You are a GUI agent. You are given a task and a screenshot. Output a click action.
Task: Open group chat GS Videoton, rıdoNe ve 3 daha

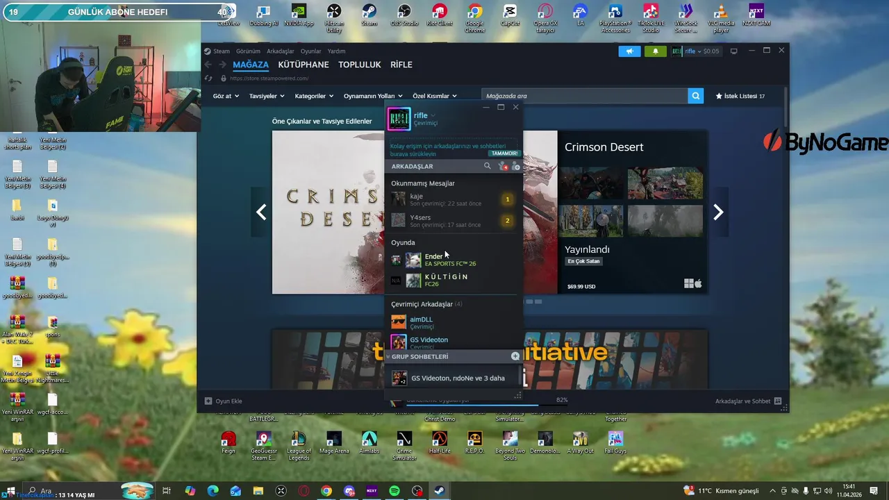(x=452, y=378)
